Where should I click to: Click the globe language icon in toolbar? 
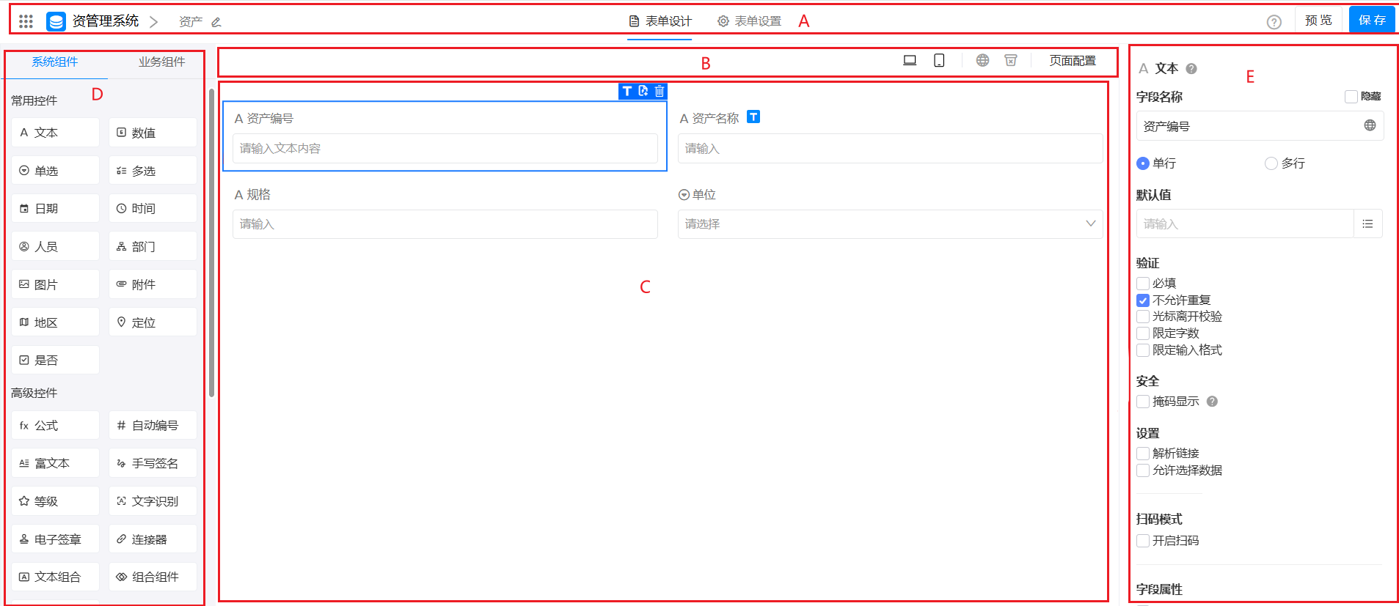click(x=982, y=61)
